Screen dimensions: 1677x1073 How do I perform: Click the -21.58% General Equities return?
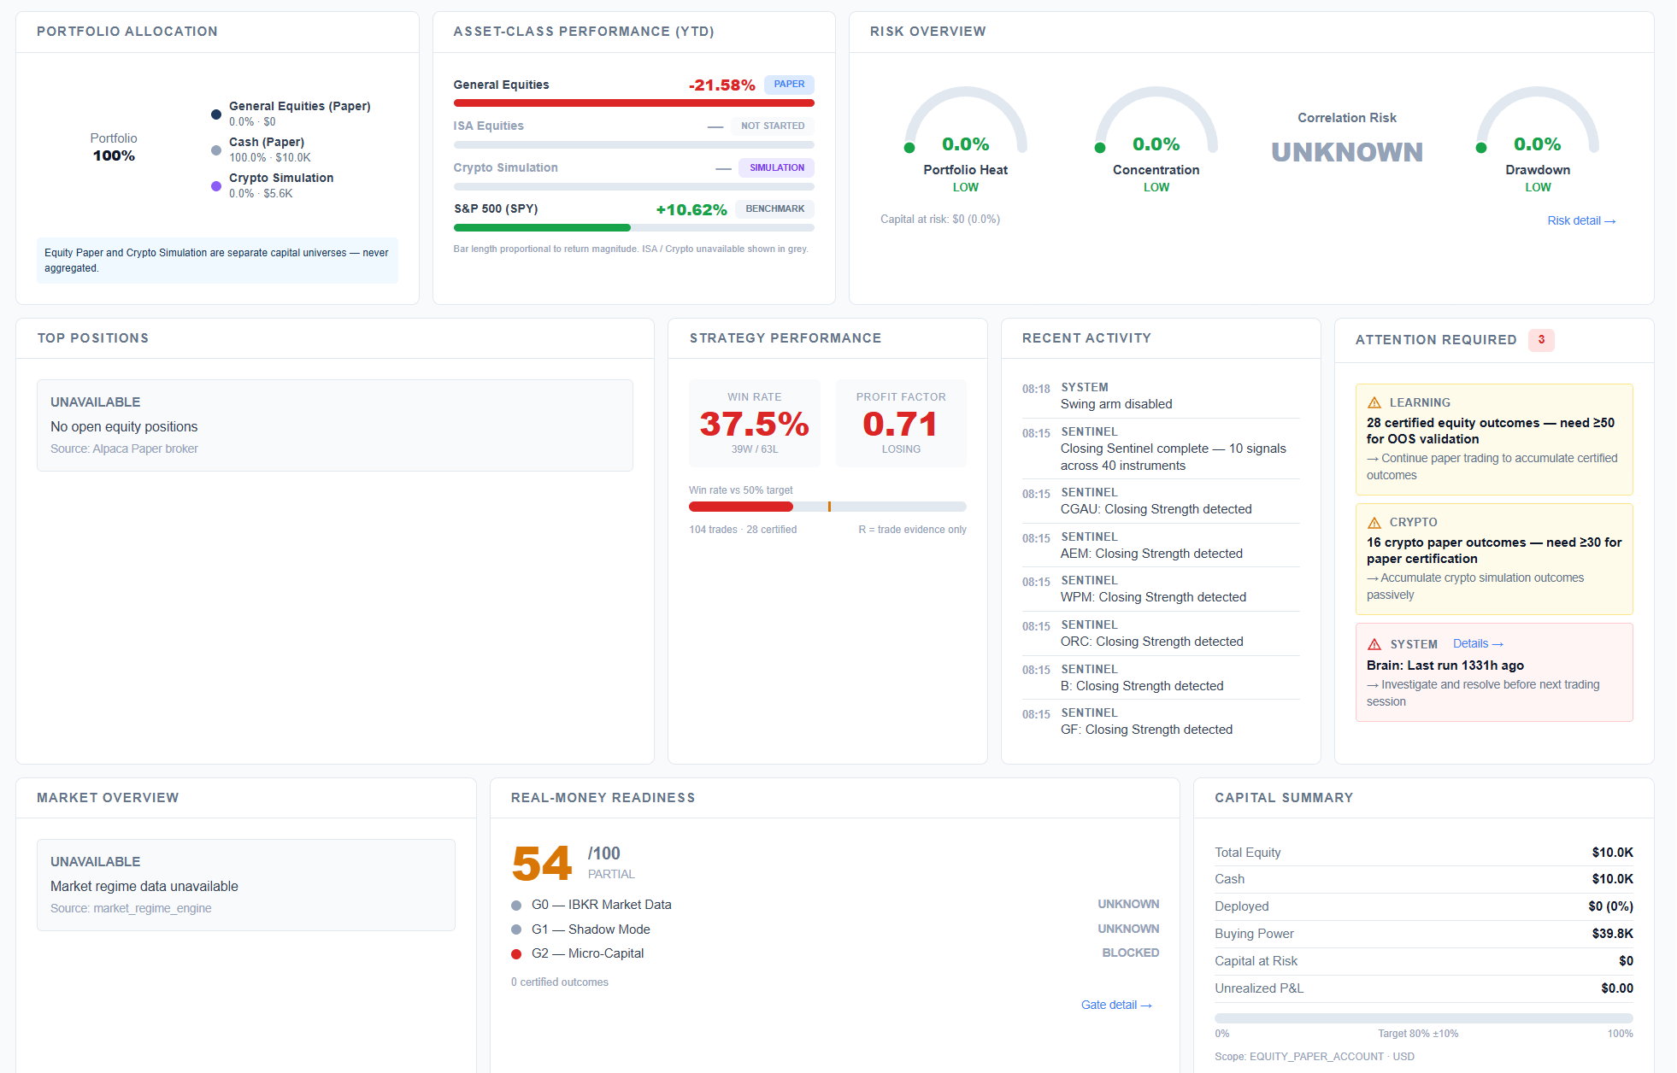point(722,85)
